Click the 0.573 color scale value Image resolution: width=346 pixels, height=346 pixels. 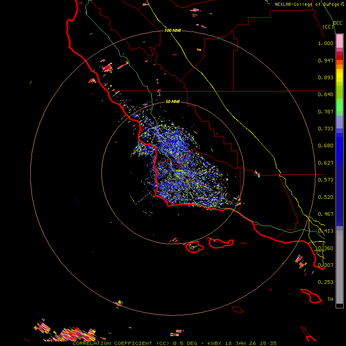(x=326, y=180)
